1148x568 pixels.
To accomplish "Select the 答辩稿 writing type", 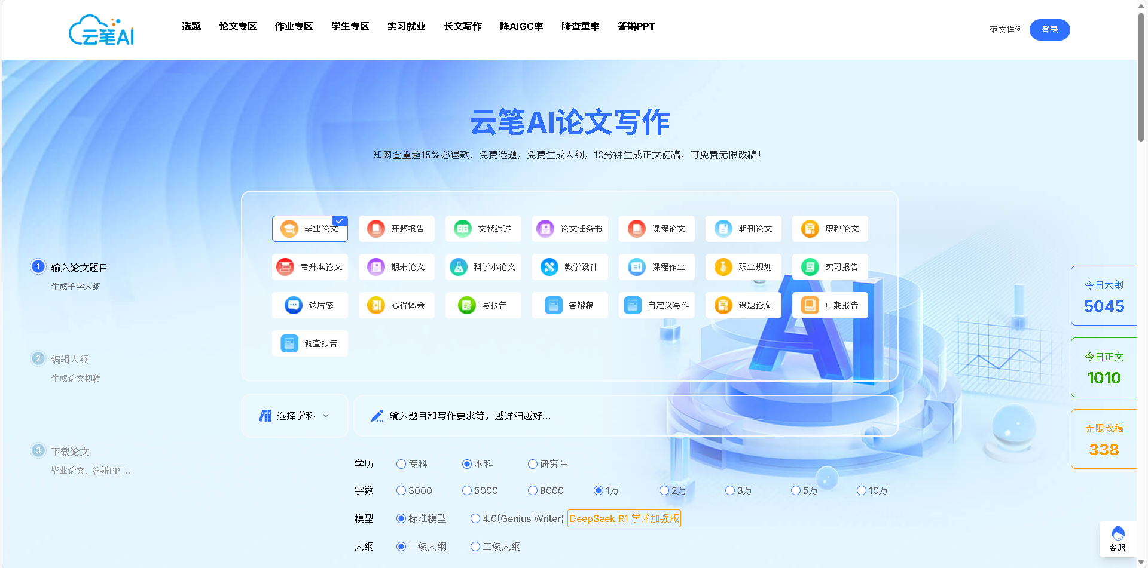I will coord(569,305).
